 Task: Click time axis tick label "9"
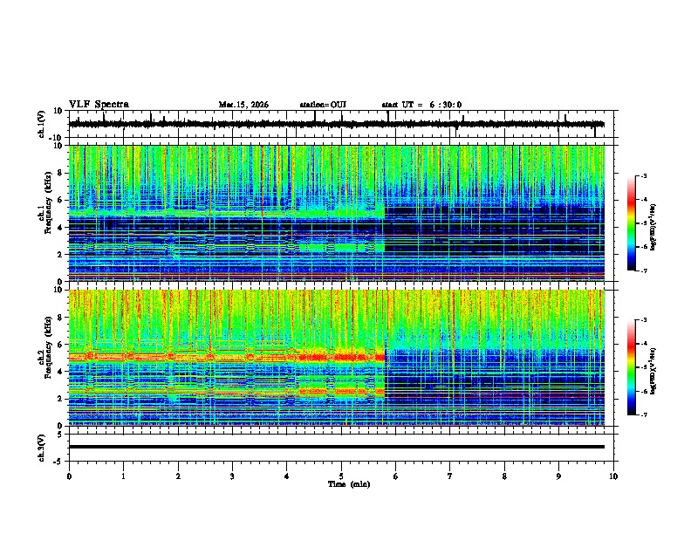(558, 476)
